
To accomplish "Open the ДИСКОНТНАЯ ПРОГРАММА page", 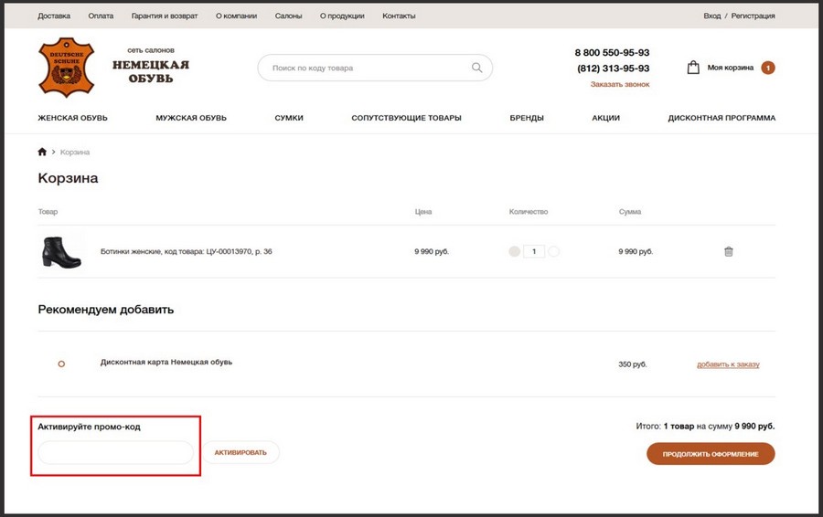I will (x=721, y=118).
